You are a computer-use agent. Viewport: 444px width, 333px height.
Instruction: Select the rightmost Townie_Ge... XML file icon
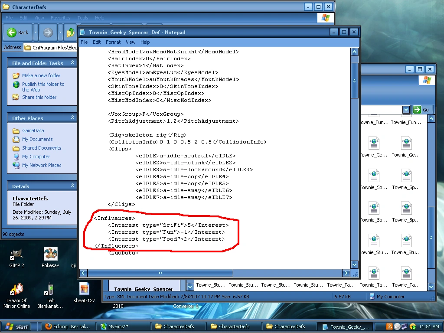(406, 143)
